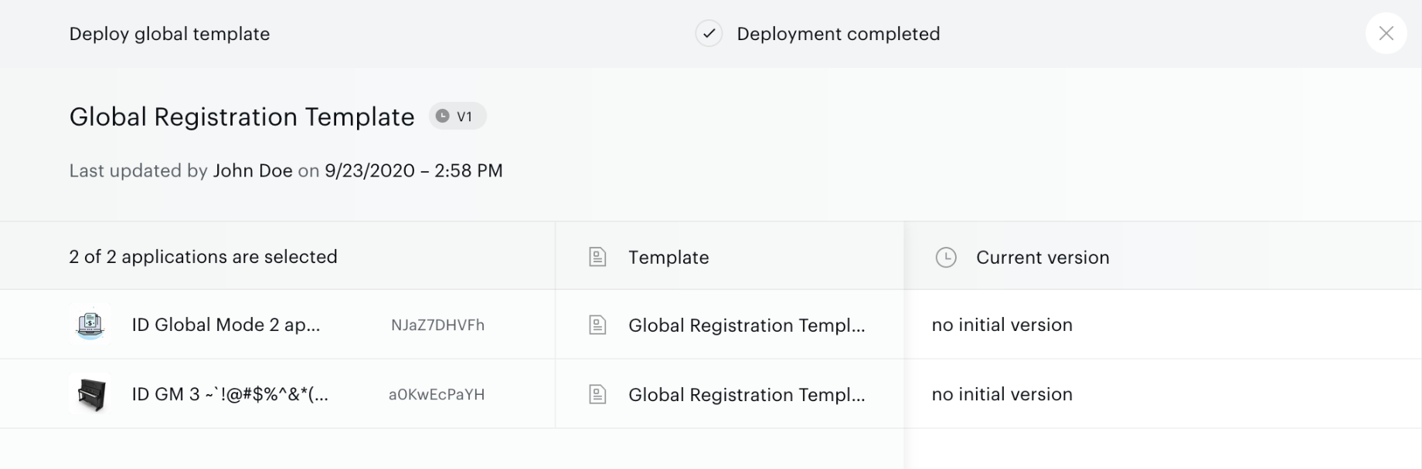
Task: Click 'no initial version' for ID Global Mode 2
Action: coord(1002,325)
